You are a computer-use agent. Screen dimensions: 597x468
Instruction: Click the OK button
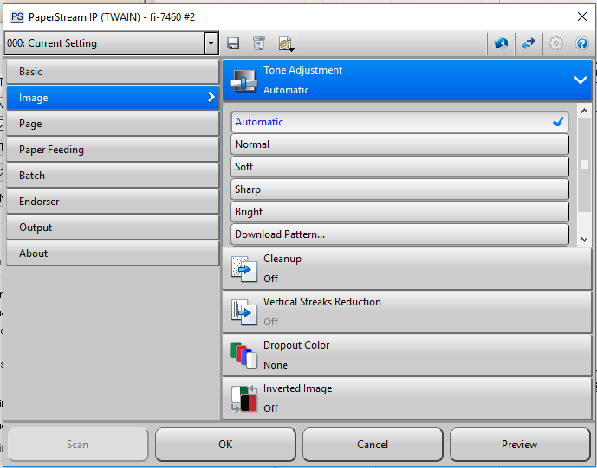click(x=225, y=445)
